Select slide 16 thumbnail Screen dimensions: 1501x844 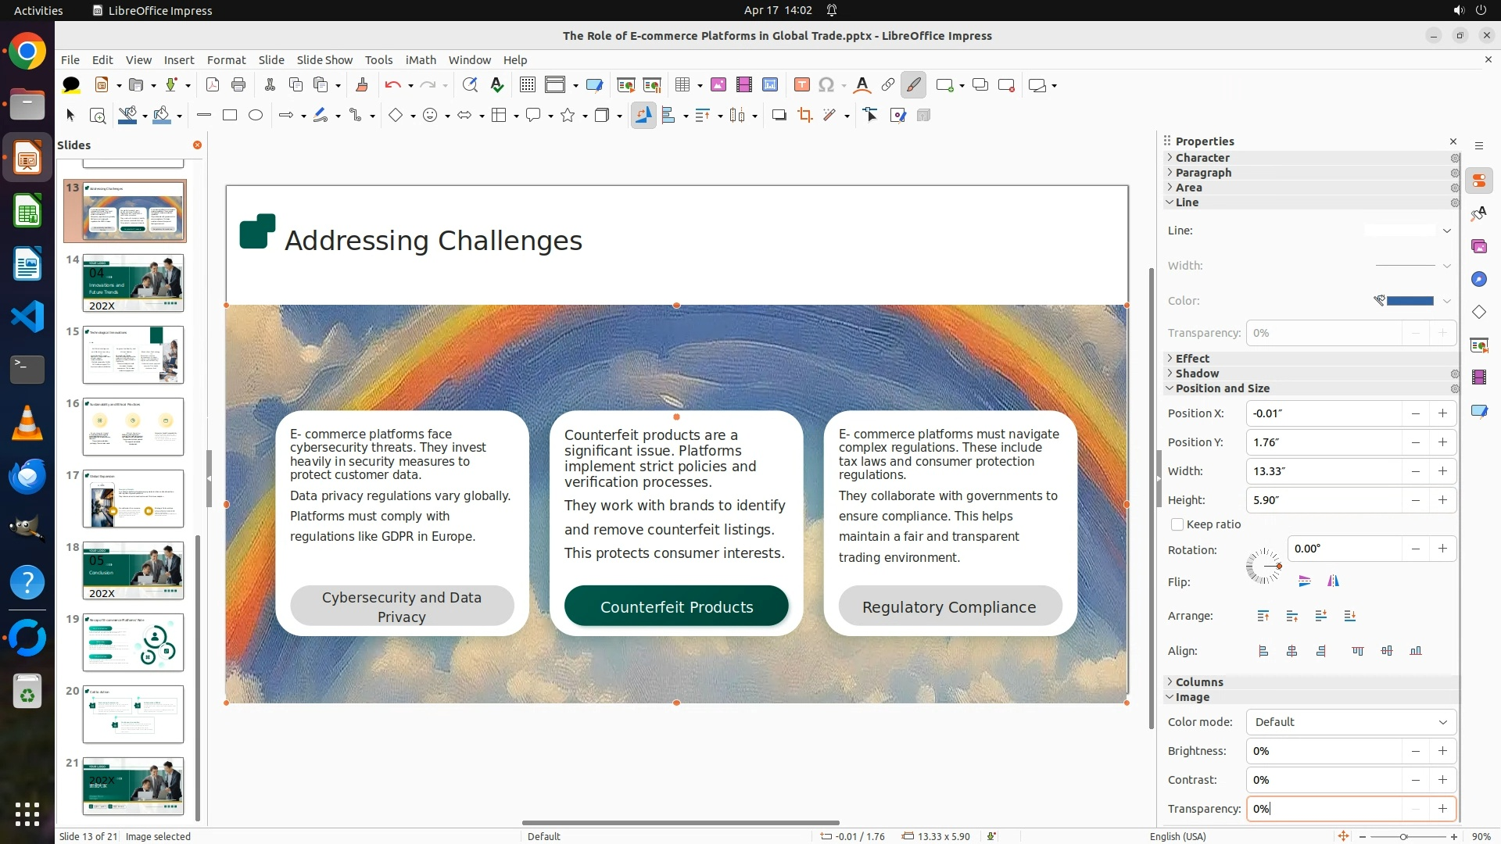pyautogui.click(x=133, y=427)
